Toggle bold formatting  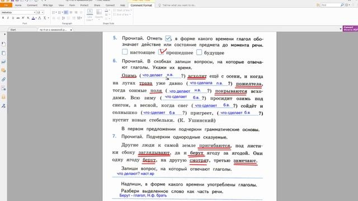3,18
